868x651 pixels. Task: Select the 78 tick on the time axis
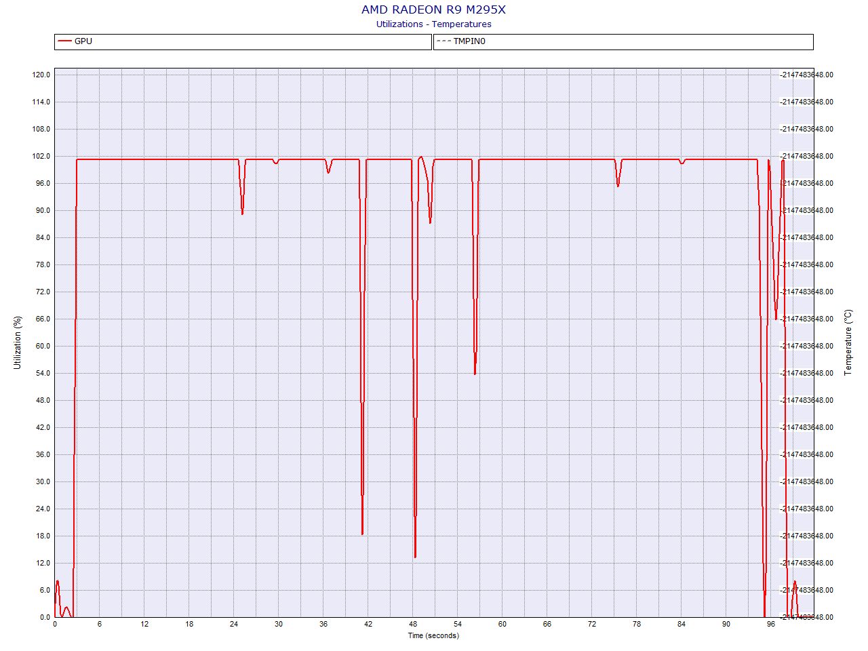(637, 625)
